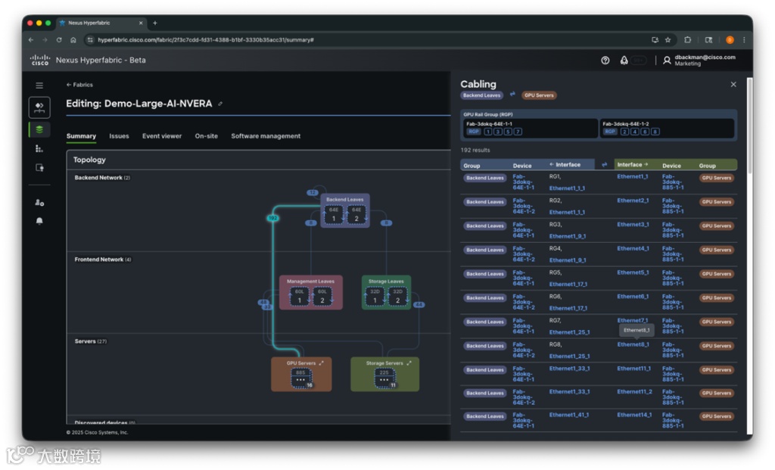
Task: Open the On-site tab
Action: pyautogui.click(x=206, y=136)
